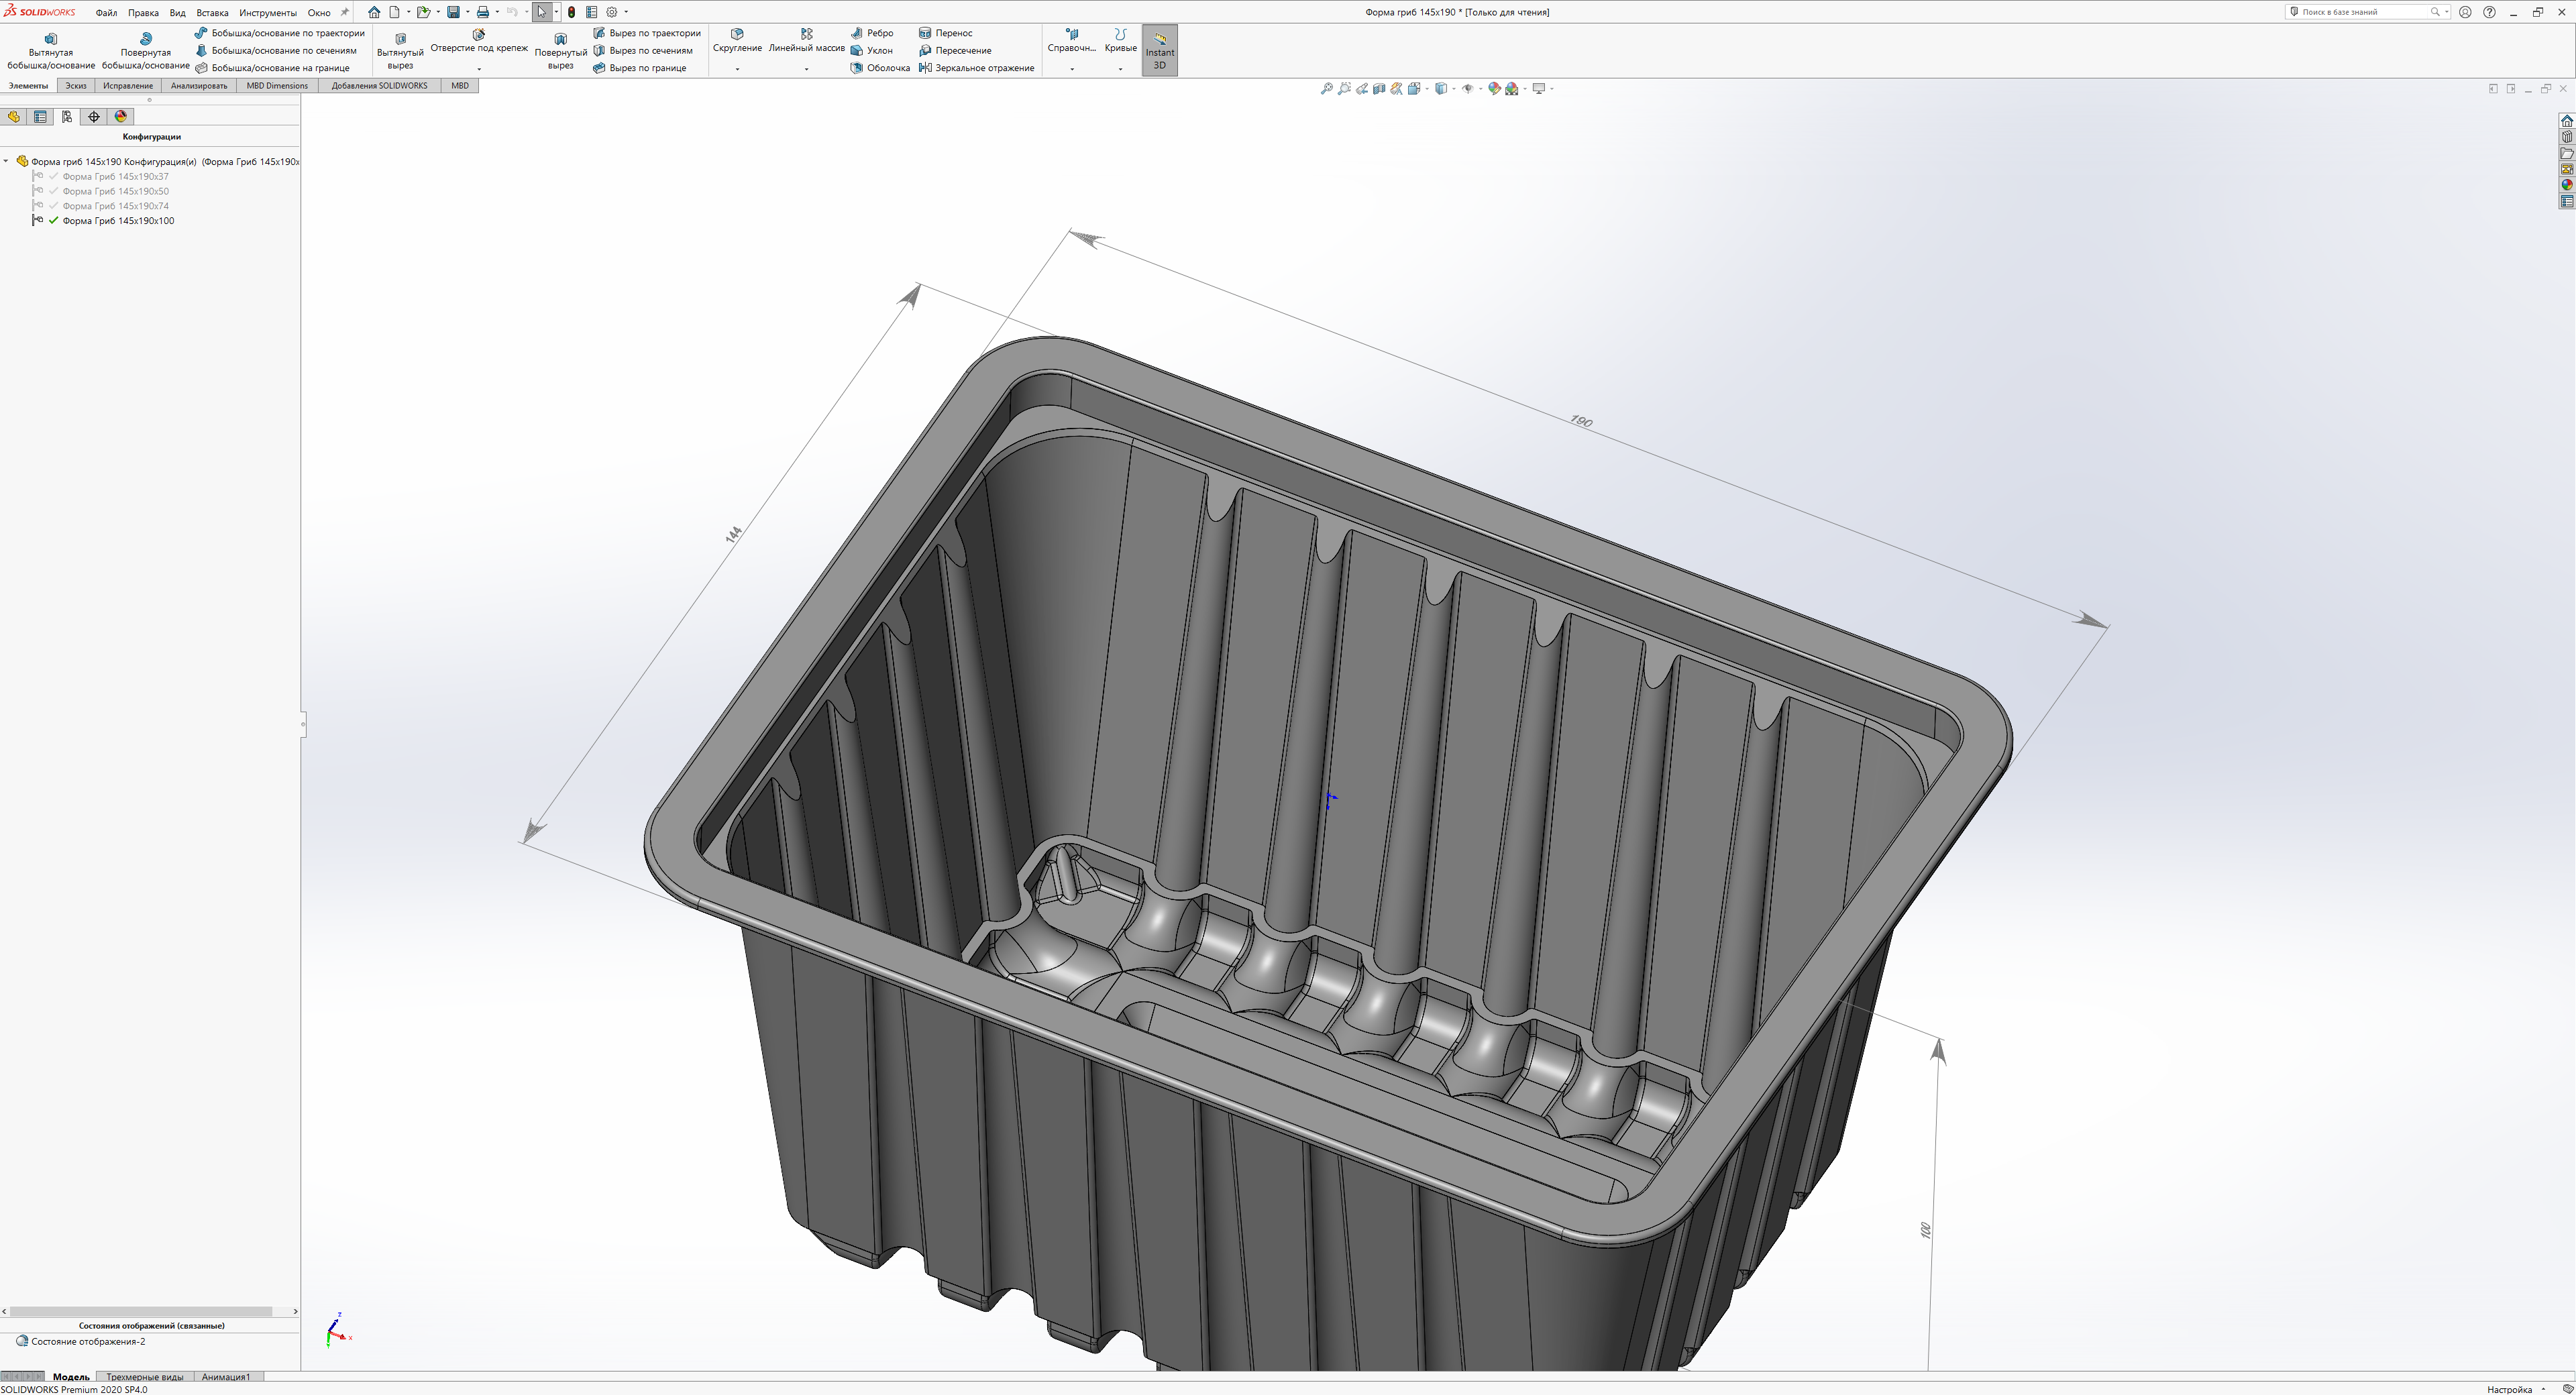Click the Линейный массив pattern tool
The image size is (2576, 1395).
tap(806, 41)
